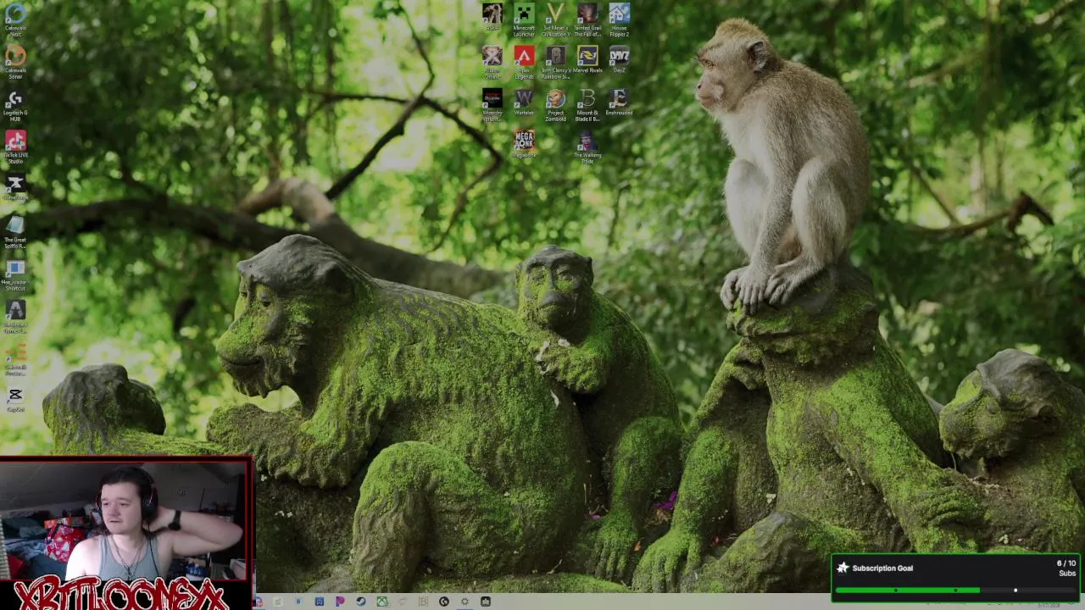Open the Megabonk desktop shortcut

pos(524,143)
